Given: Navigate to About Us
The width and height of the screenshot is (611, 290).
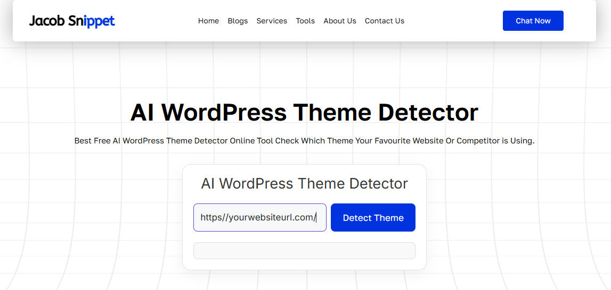Looking at the screenshot, I should (x=340, y=21).
